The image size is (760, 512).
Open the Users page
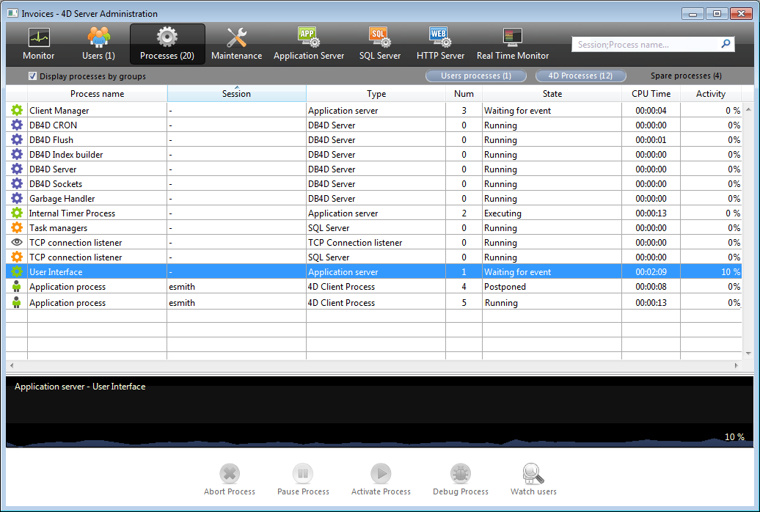pos(98,43)
